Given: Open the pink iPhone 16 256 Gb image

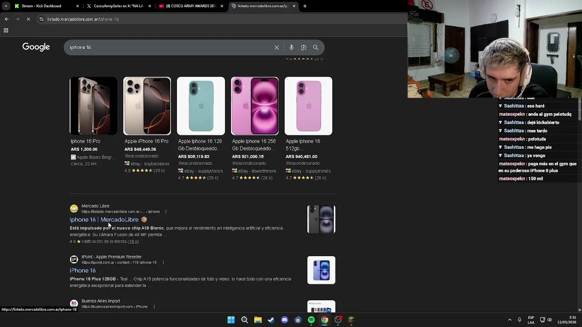Looking at the screenshot, I should (x=255, y=106).
